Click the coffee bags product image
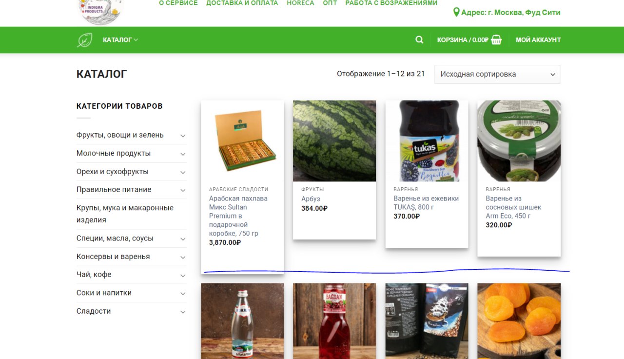This screenshot has height=359, width=624. pyautogui.click(x=427, y=321)
